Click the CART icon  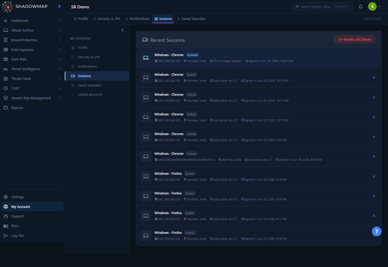(x=6, y=88)
